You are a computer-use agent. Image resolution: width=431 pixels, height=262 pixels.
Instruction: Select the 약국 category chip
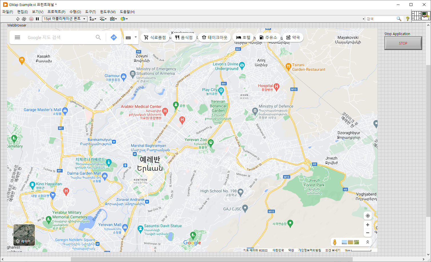click(293, 37)
